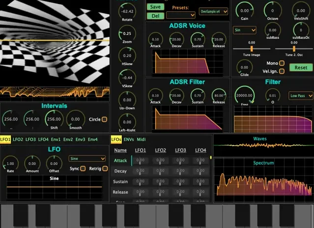
Task: Click the ADSR Voice Attack knob
Action: [x=155, y=39]
